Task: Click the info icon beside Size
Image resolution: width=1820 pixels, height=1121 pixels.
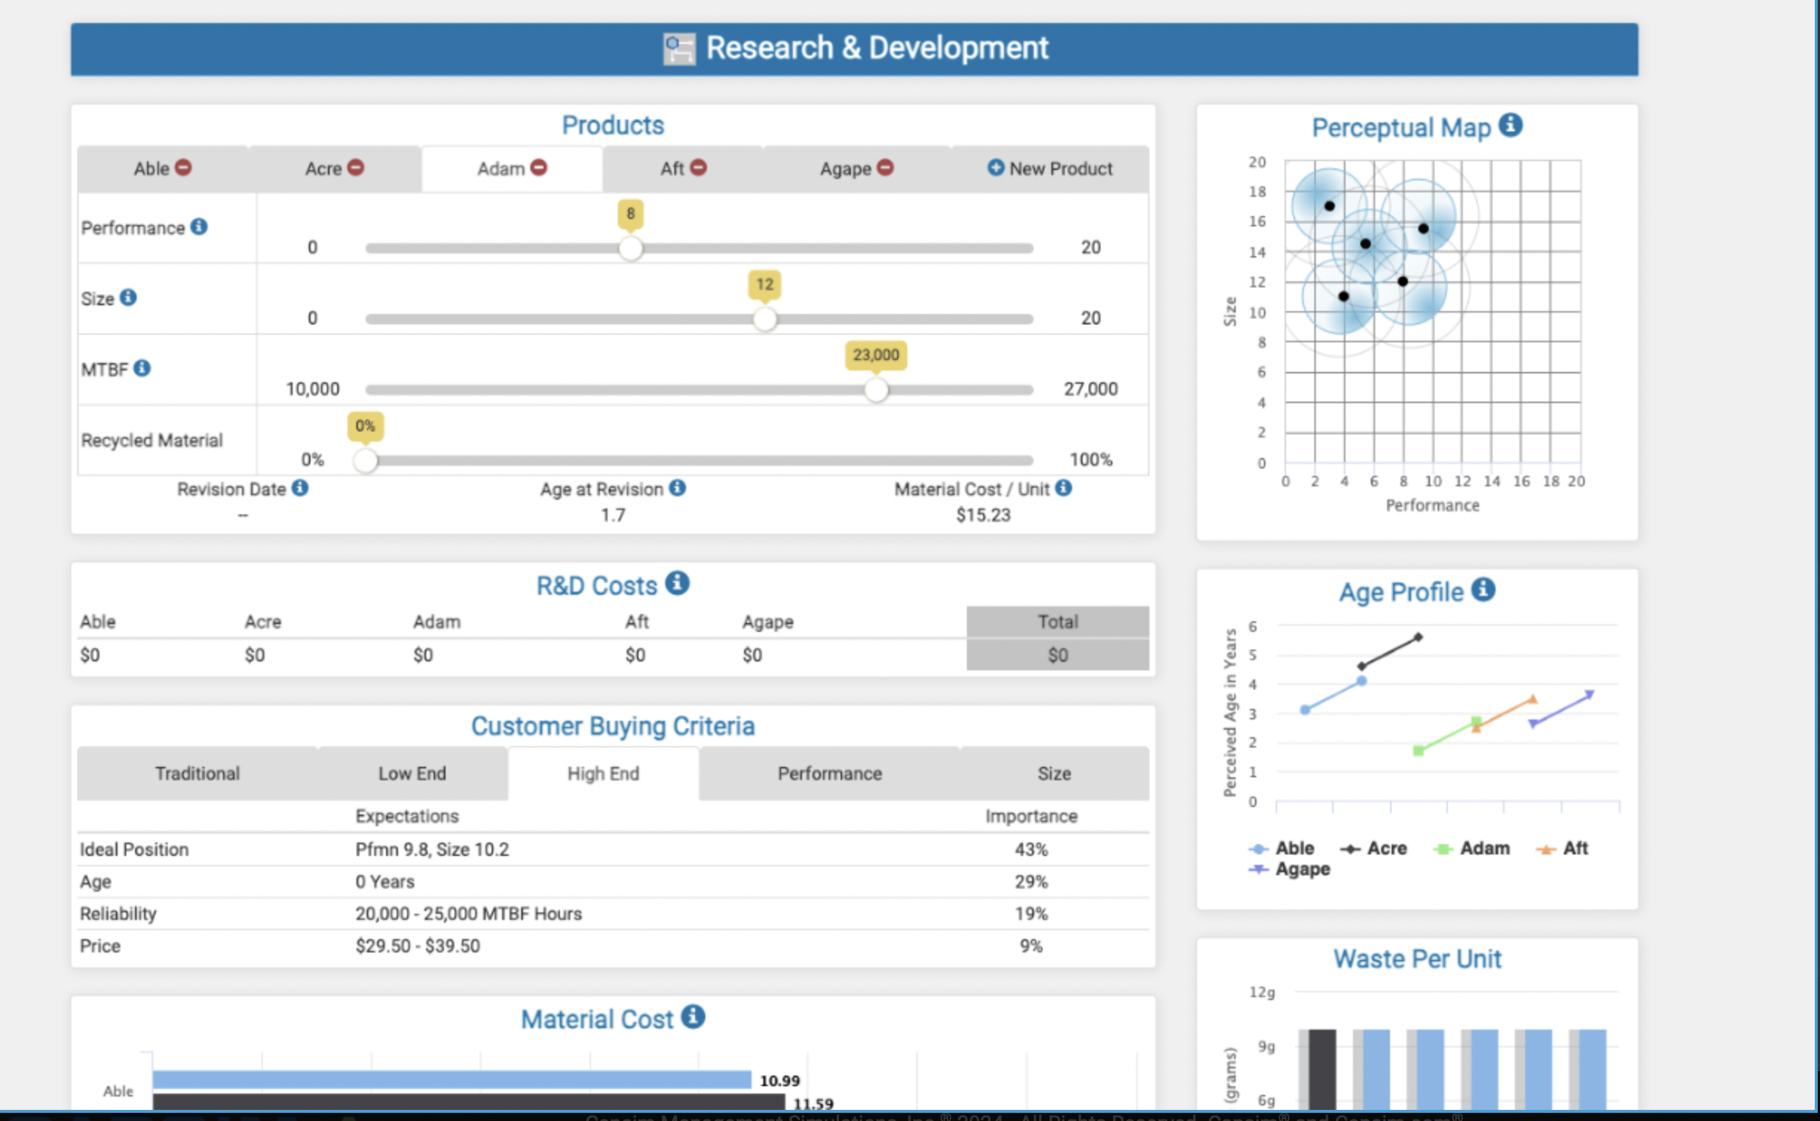Action: pos(128,297)
